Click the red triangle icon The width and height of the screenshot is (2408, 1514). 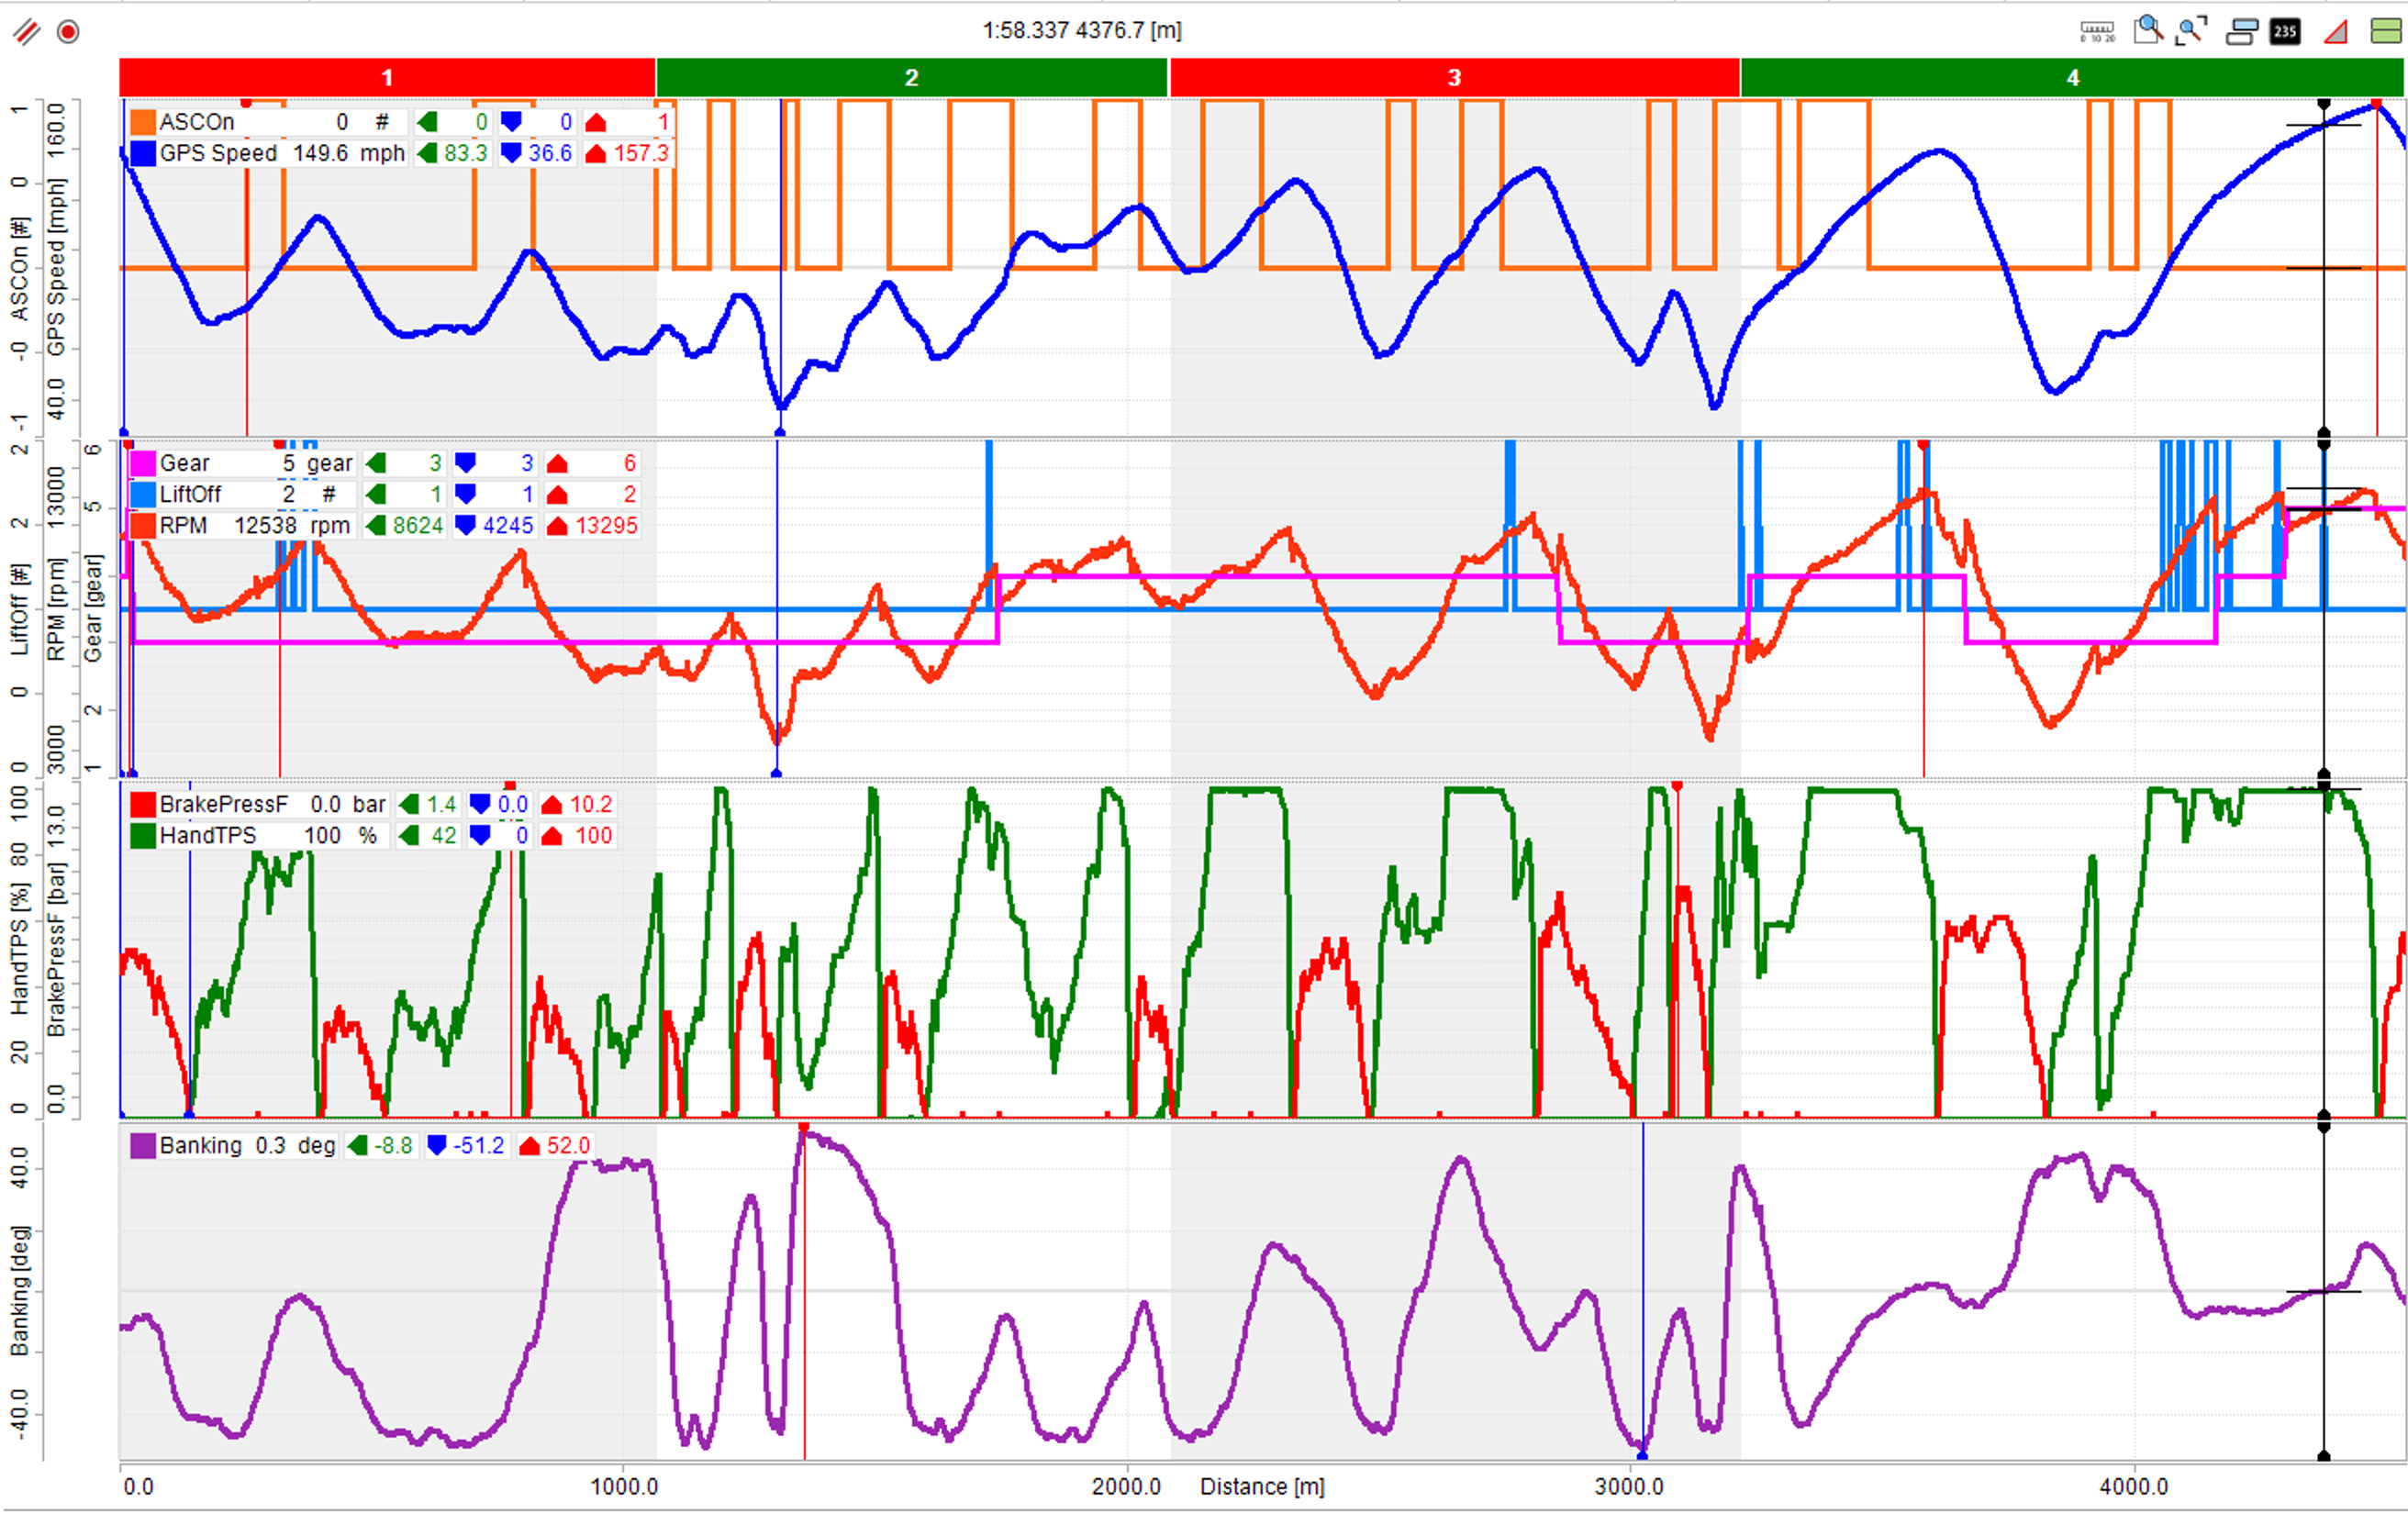pos(2335,32)
